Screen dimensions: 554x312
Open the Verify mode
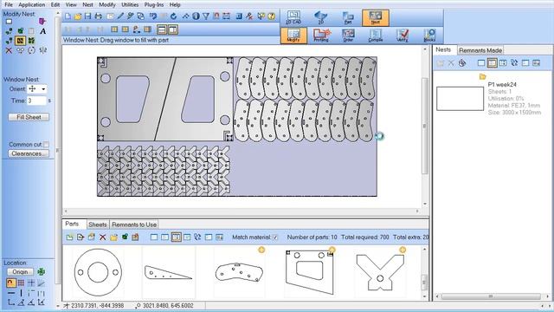(403, 36)
